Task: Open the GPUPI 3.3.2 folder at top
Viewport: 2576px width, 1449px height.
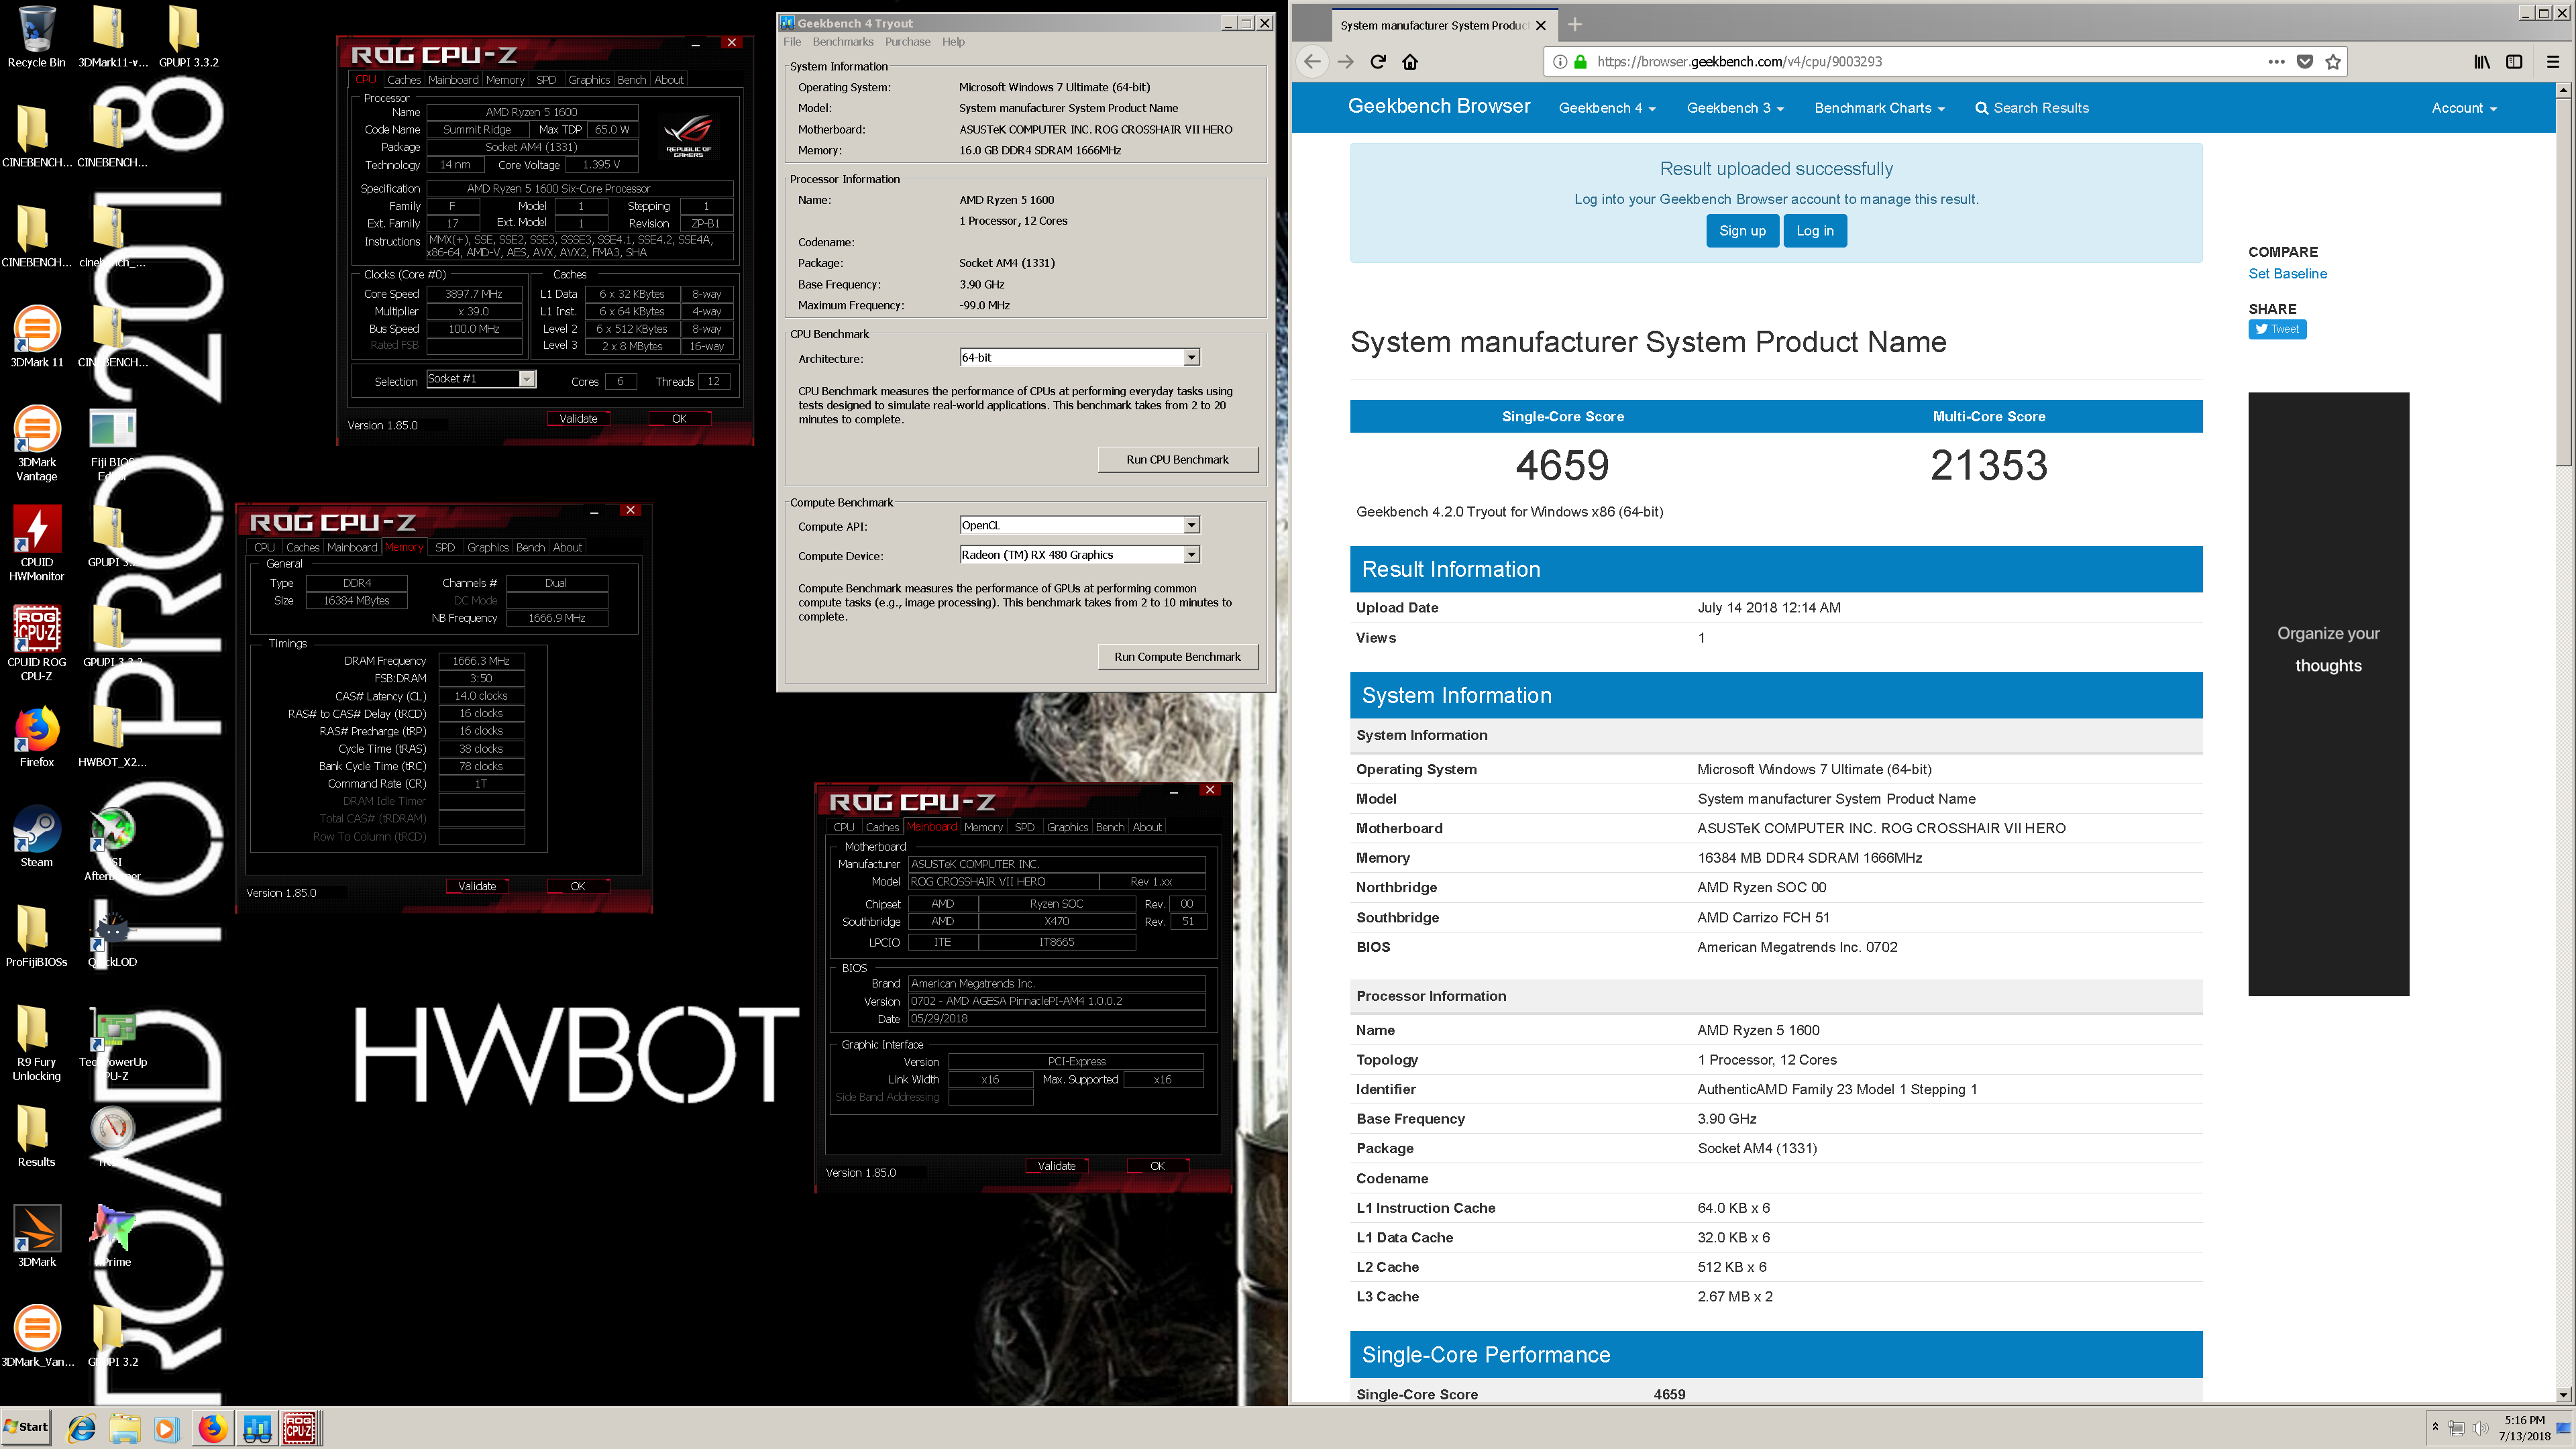Action: [x=188, y=38]
